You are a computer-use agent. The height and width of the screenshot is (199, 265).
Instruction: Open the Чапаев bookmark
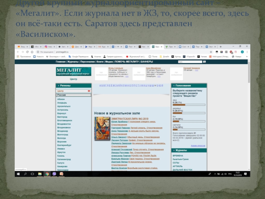202,57
